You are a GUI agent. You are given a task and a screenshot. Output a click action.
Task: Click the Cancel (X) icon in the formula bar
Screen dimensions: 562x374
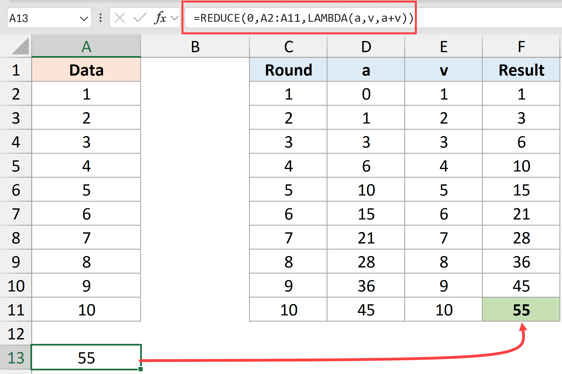click(119, 18)
